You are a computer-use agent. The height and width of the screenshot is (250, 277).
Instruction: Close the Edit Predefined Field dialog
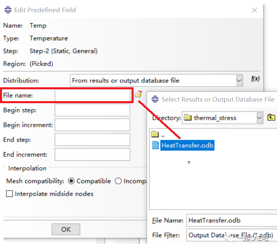[x=254, y=10]
